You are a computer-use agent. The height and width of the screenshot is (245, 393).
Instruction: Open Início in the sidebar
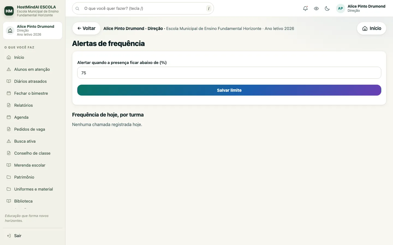[x=33, y=57]
